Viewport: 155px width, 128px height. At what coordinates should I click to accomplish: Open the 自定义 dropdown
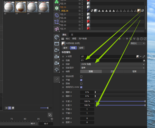point(138,44)
